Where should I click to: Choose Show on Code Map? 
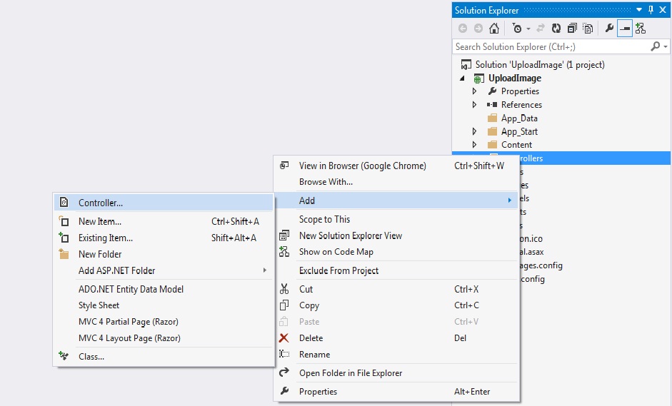point(396,252)
